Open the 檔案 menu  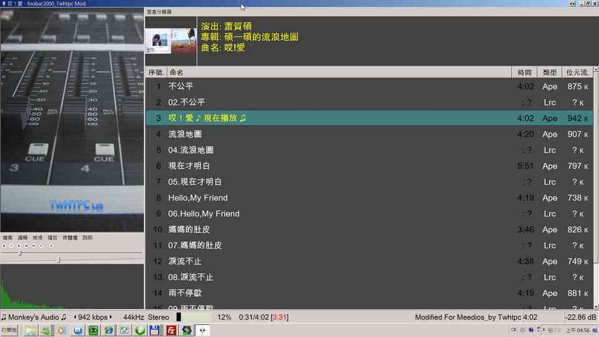(7, 238)
